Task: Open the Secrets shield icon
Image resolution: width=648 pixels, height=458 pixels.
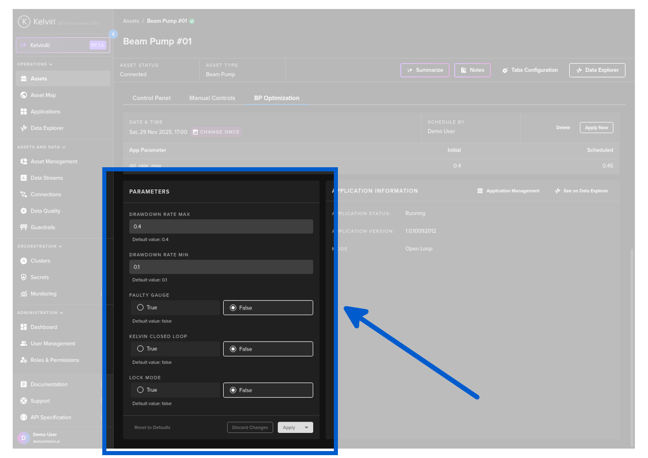Action: pos(24,277)
